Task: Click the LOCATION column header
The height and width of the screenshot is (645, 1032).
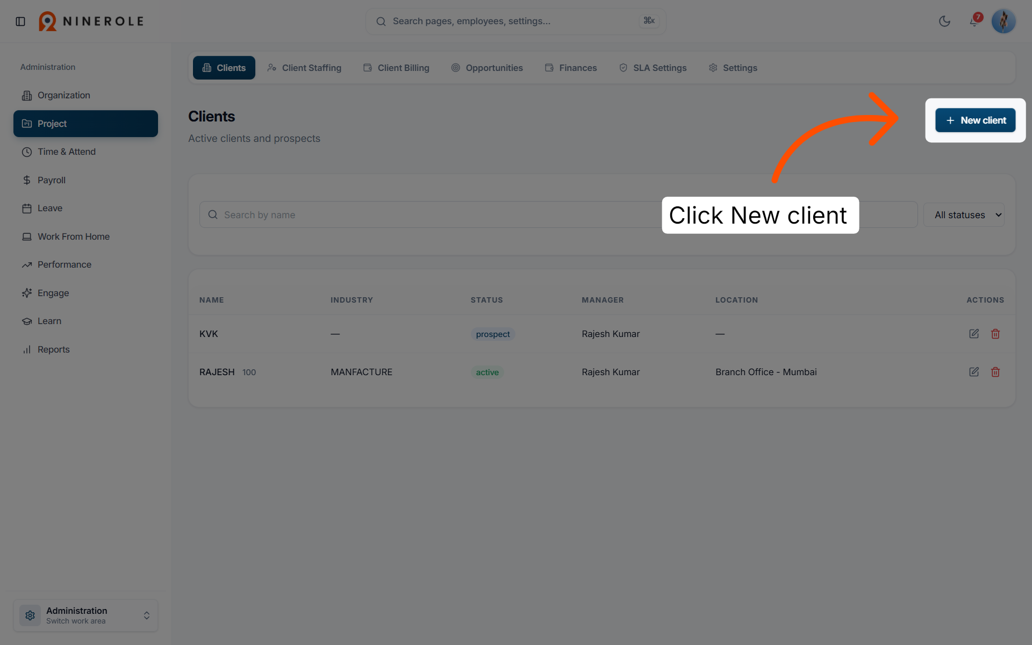Action: tap(736, 300)
